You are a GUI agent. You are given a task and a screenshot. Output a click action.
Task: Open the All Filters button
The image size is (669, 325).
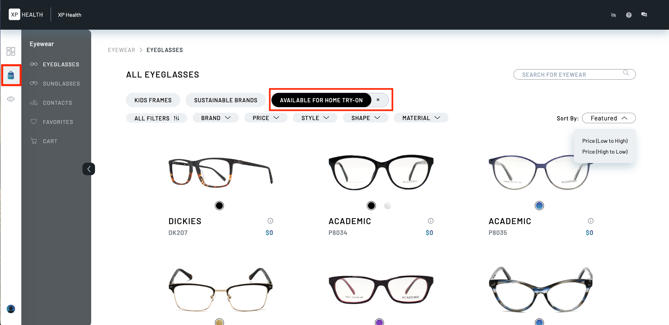pos(157,118)
